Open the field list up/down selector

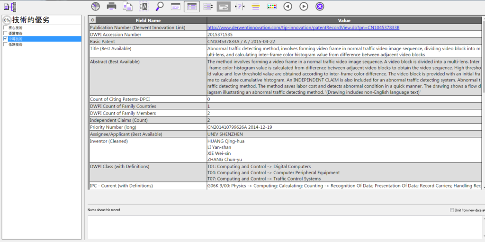(207, 6)
